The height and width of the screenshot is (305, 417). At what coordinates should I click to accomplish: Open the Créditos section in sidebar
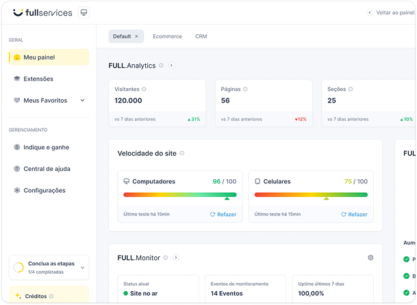click(x=36, y=296)
